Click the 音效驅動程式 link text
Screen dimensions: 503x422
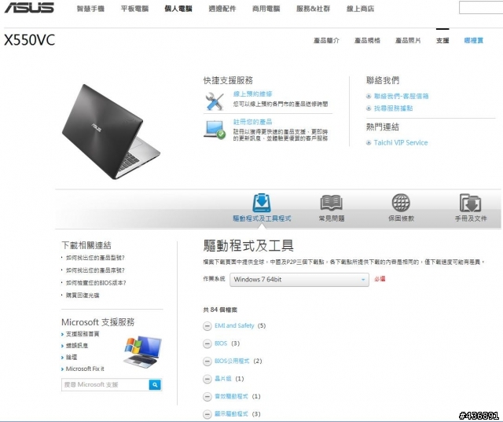(x=231, y=396)
